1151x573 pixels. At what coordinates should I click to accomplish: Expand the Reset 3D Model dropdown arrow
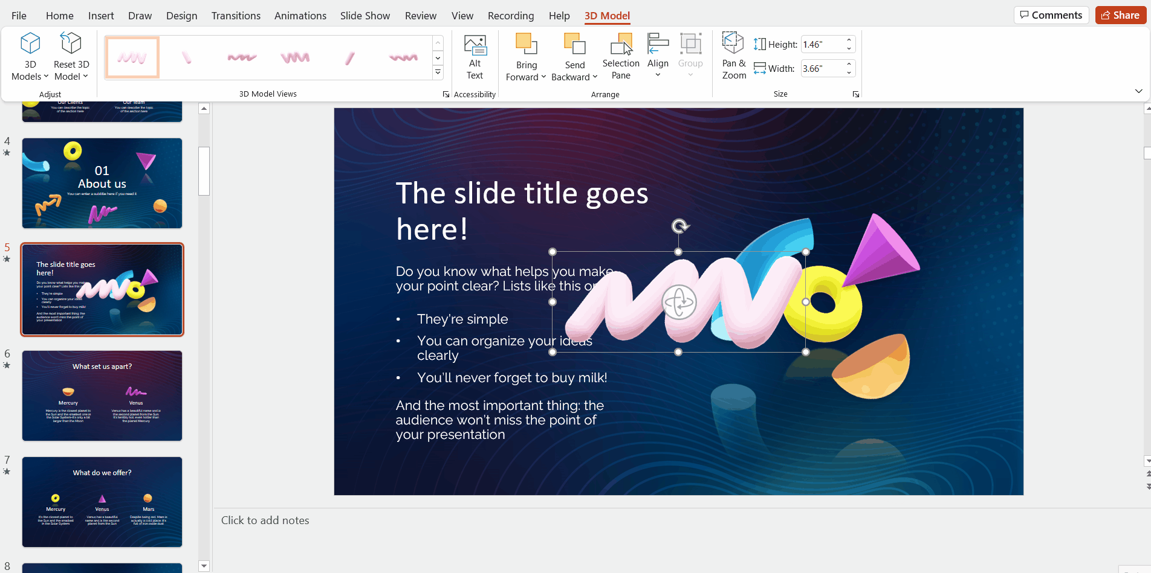(x=85, y=77)
